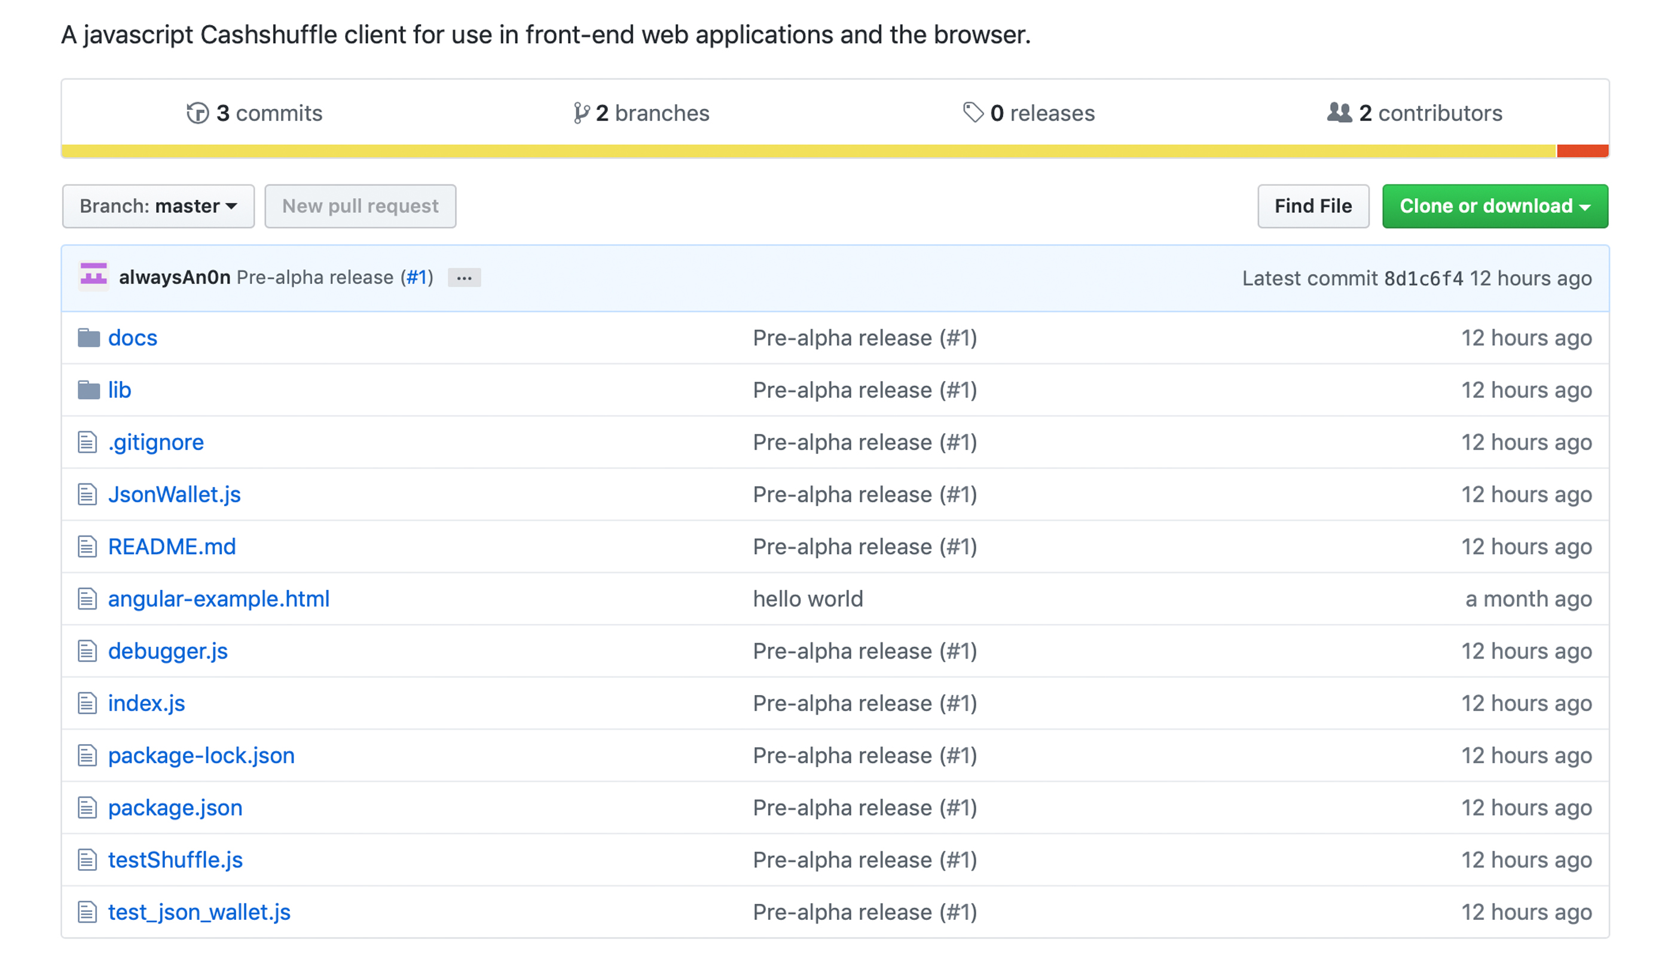This screenshot has height=957, width=1674.
Task: Click the JsonWallet.js file icon
Action: click(x=90, y=493)
